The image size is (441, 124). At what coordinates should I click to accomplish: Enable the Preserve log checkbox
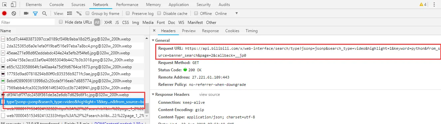tap(128, 14)
